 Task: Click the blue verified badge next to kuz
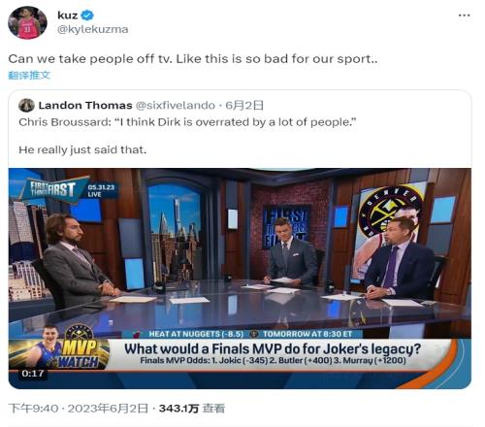click(87, 15)
